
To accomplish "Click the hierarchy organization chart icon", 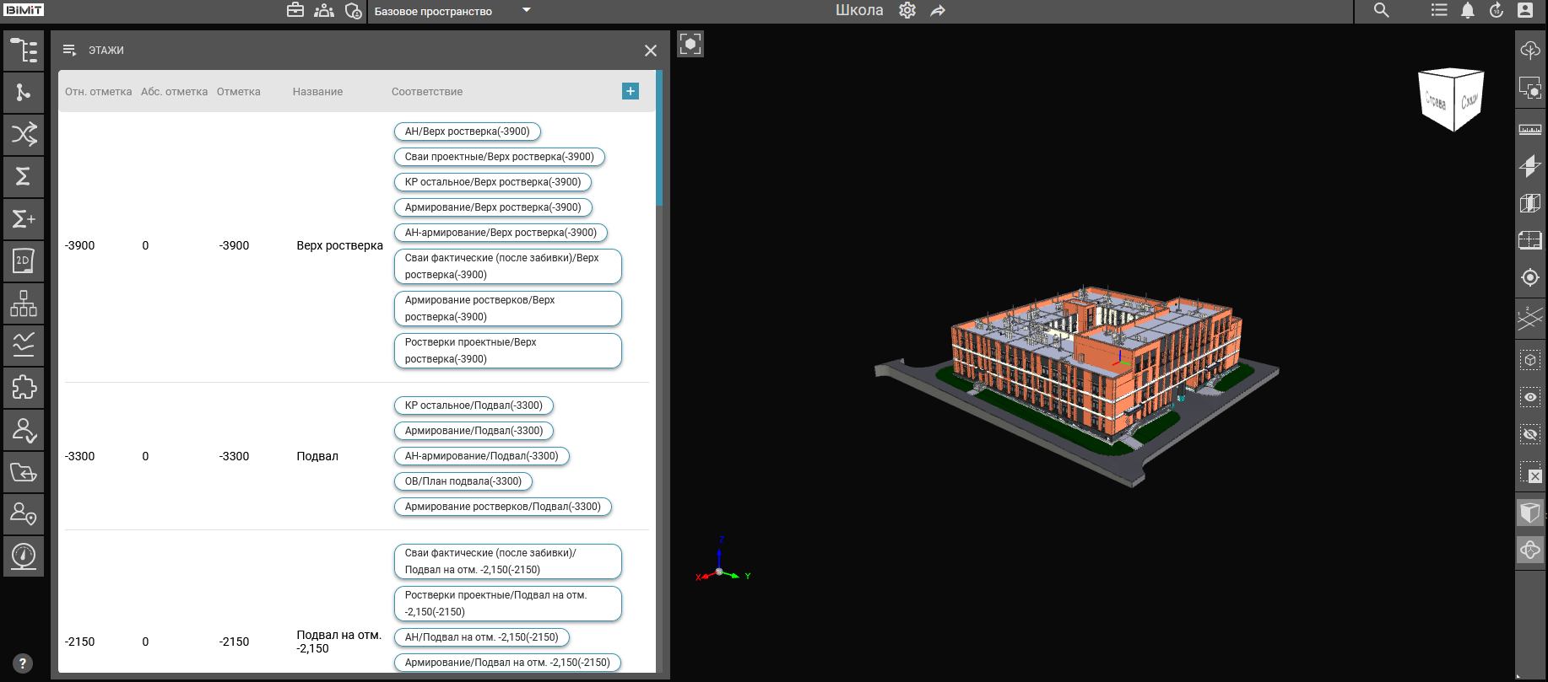I will [24, 303].
